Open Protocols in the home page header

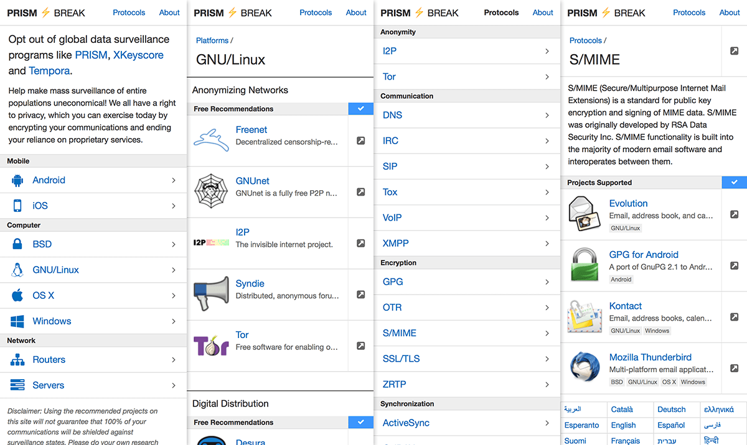[x=129, y=12]
